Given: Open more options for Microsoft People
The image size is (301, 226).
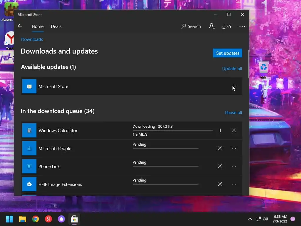Looking at the screenshot, I should click(x=234, y=148).
